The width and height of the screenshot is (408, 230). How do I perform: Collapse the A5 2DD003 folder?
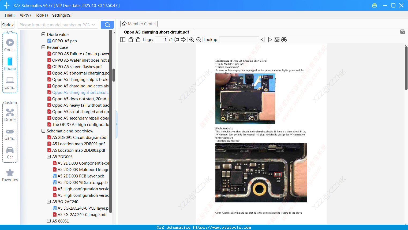click(49, 157)
